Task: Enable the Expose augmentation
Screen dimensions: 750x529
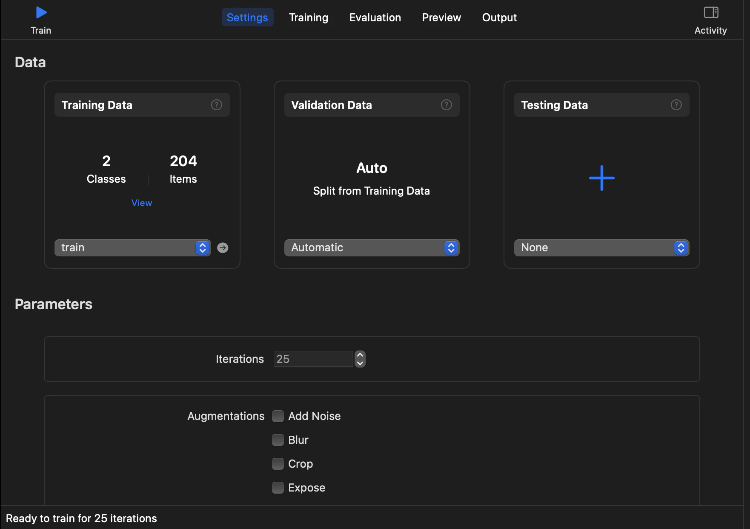Action: 278,488
